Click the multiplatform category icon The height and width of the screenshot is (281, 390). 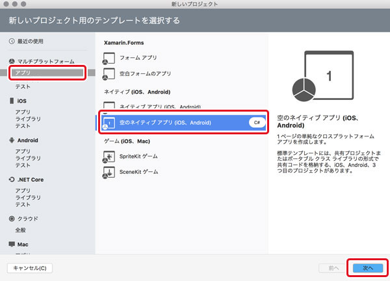click(12, 61)
